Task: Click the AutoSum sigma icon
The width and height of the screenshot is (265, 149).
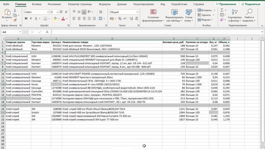Action: pyautogui.click(x=222, y=10)
